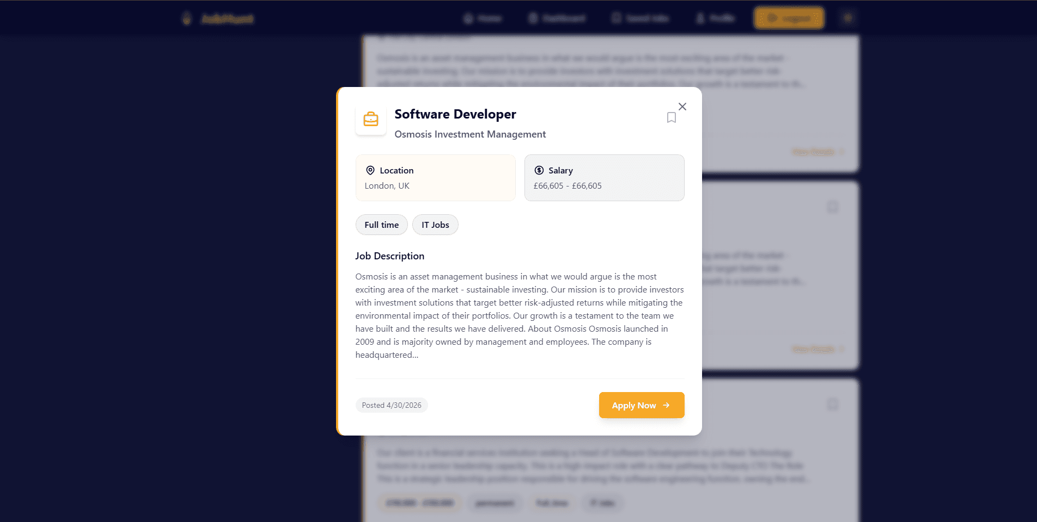The width and height of the screenshot is (1037, 522).
Task: Click the Posted 4/30/2026 date badge
Action: pyautogui.click(x=392, y=405)
